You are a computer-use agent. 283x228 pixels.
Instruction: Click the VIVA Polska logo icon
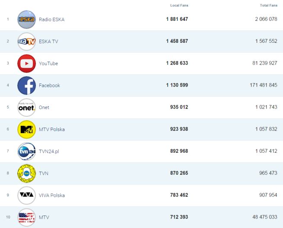[x=26, y=196]
